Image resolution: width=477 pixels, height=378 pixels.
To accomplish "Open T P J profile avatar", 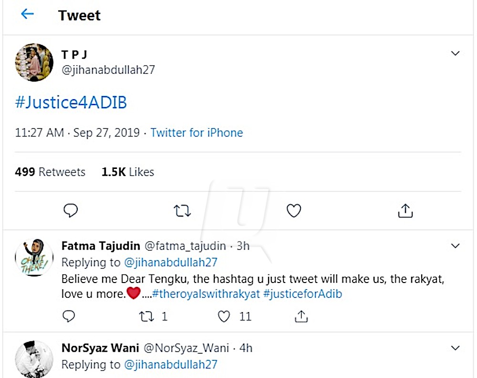I will pos(34,62).
